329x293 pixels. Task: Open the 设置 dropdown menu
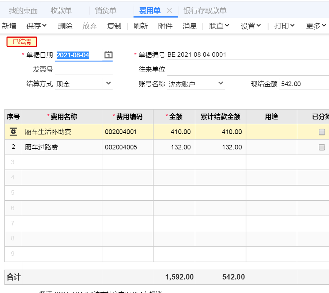point(251,26)
